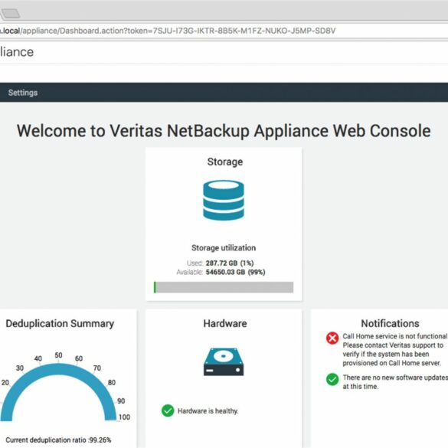Click the Storage database cylinder icon
This screenshot has width=448, height=448.
pos(224,200)
